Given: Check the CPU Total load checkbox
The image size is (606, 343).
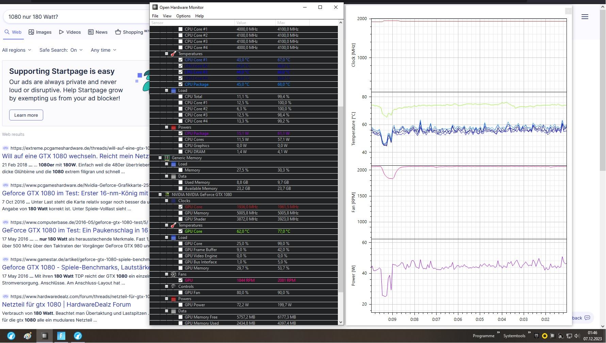Looking at the screenshot, I should 181,97.
